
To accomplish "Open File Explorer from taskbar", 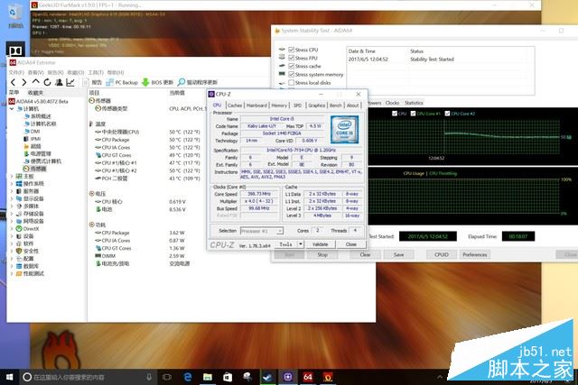I will click(208, 377).
